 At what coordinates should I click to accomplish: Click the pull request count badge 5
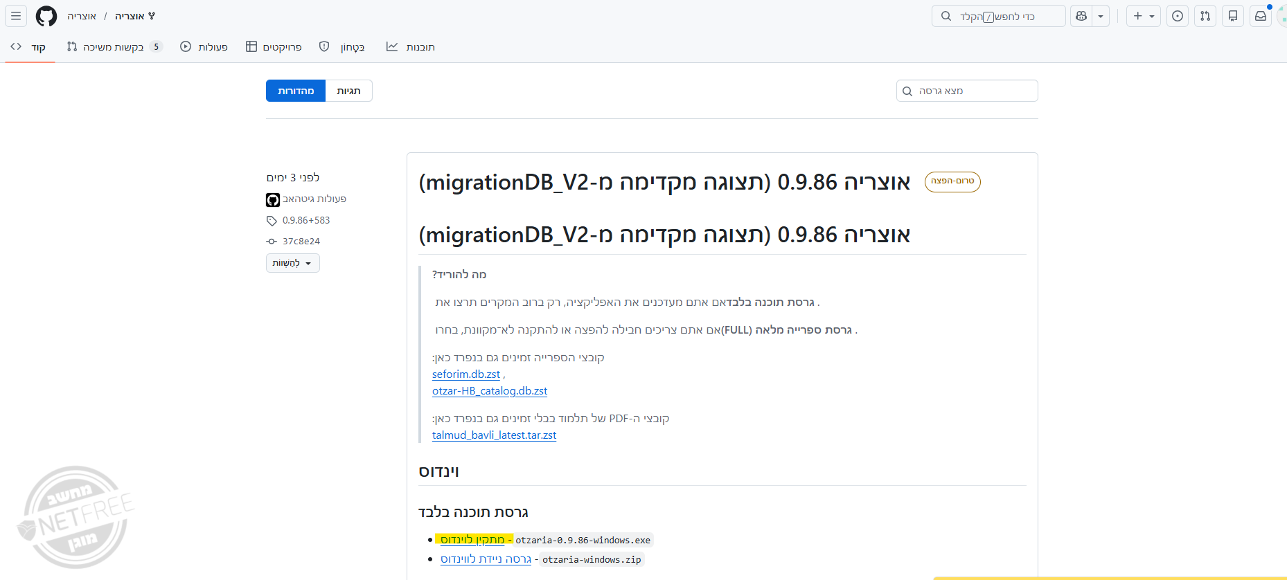[156, 47]
